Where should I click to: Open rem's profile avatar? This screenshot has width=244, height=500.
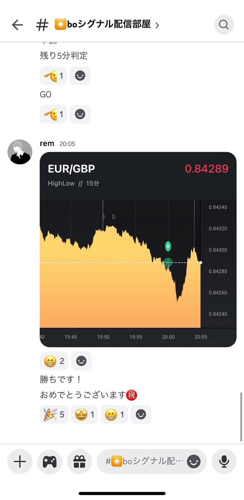20,152
